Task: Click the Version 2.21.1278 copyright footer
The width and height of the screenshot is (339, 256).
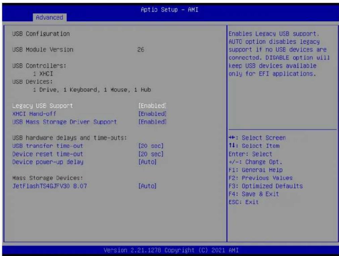Action: coord(171,250)
